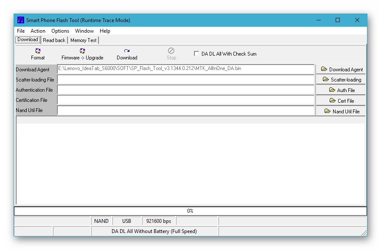
Task: Open the Window menu
Action: [x=84, y=31]
